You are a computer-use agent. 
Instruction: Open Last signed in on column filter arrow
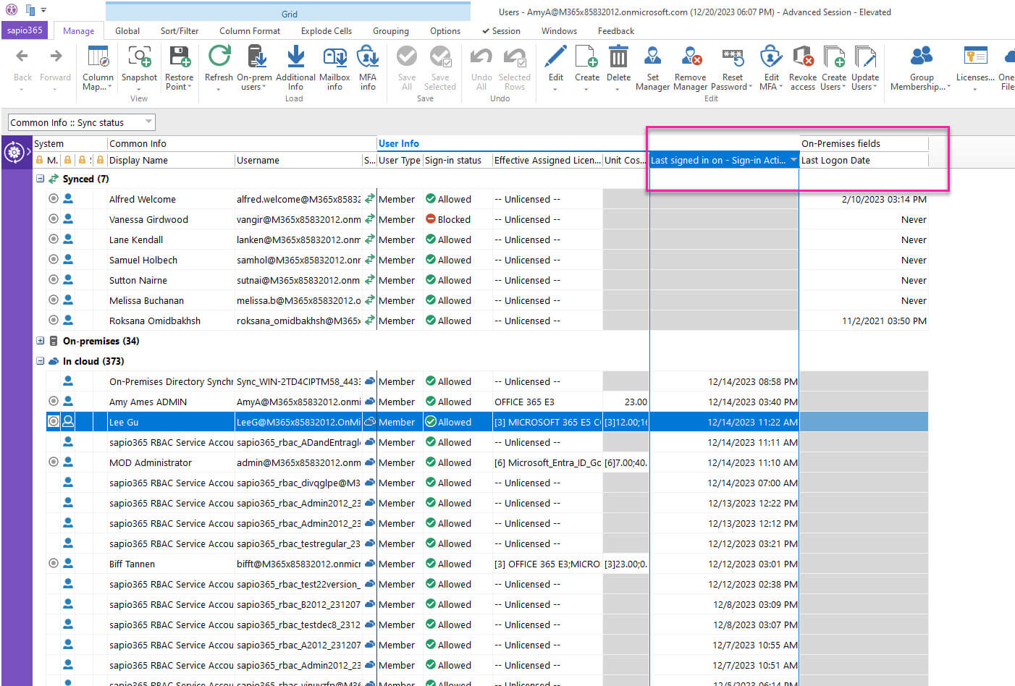tap(793, 160)
